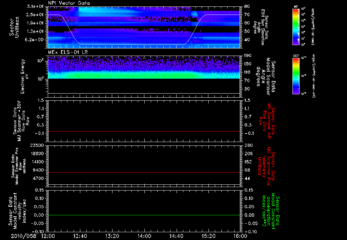Click the '206' telemetry tick label
Screen dimensions: 347x240
[248, 154]
